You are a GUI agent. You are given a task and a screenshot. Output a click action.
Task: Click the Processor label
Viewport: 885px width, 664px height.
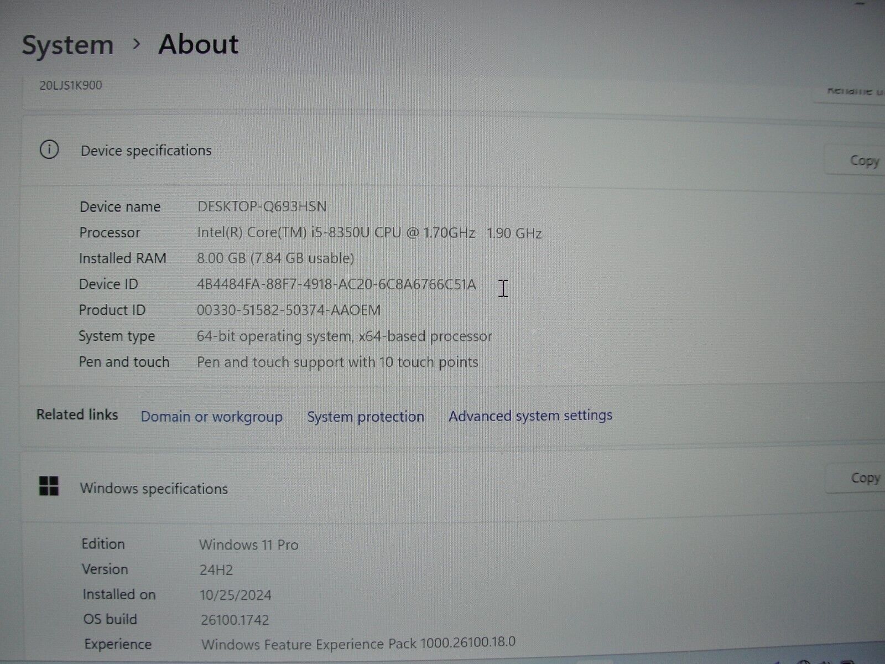[x=110, y=232]
